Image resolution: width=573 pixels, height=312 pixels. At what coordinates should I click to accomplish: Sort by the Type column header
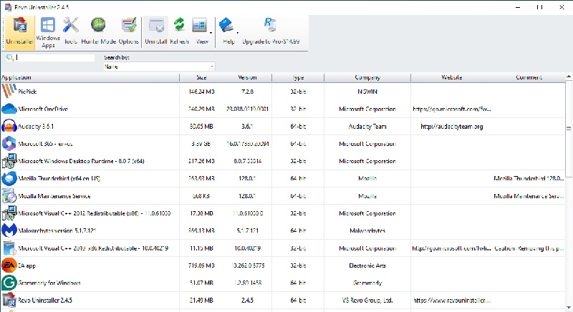coord(298,77)
